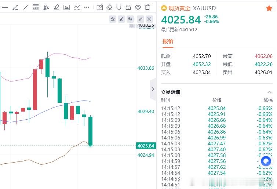The image size is (277, 189).
Task: Click the trade time 14:15:00
Action: [x=171, y=155]
